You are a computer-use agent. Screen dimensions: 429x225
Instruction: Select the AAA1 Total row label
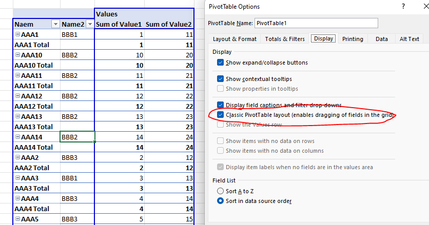(x=36, y=45)
